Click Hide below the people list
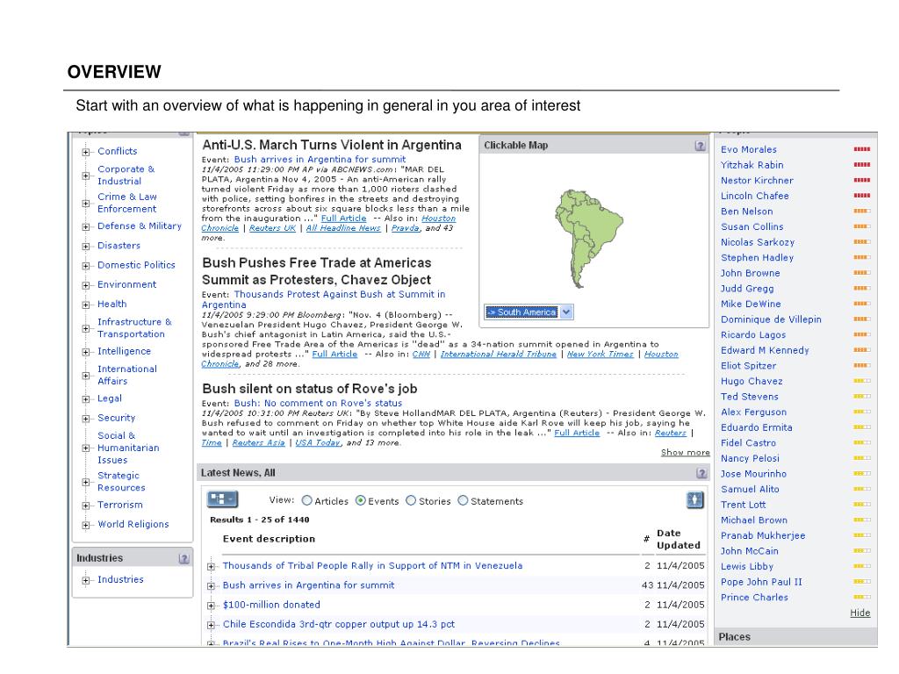899x674 pixels. (x=860, y=613)
